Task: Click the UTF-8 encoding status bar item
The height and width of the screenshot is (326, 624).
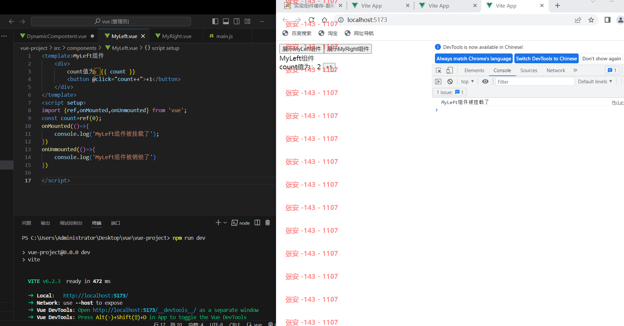Action: tap(216, 324)
